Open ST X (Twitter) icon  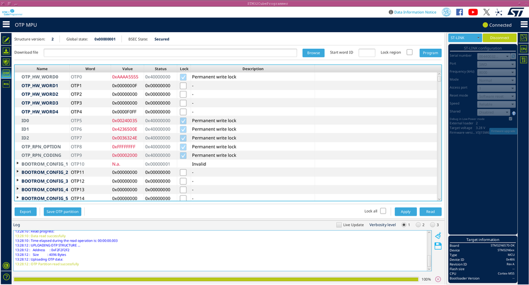tap(486, 12)
